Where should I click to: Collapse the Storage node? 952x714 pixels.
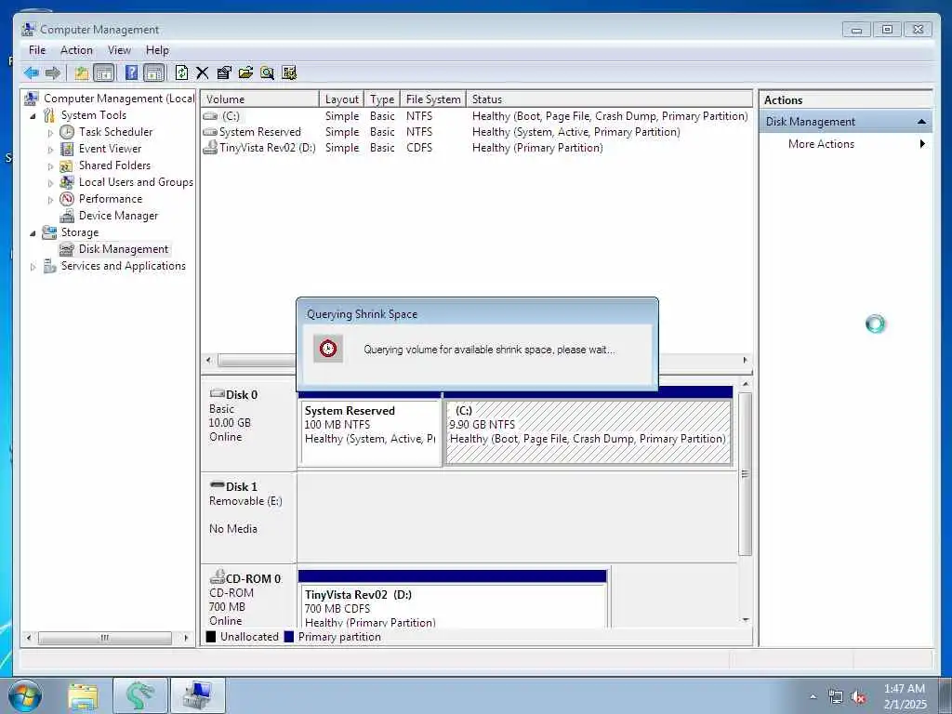pos(33,233)
